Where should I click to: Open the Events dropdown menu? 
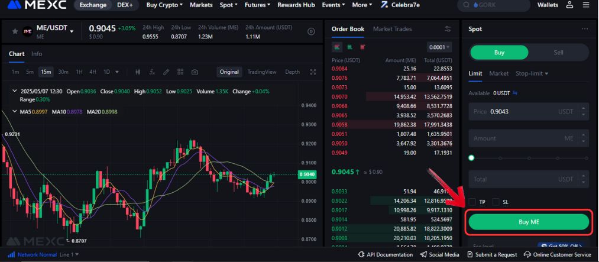333,5
